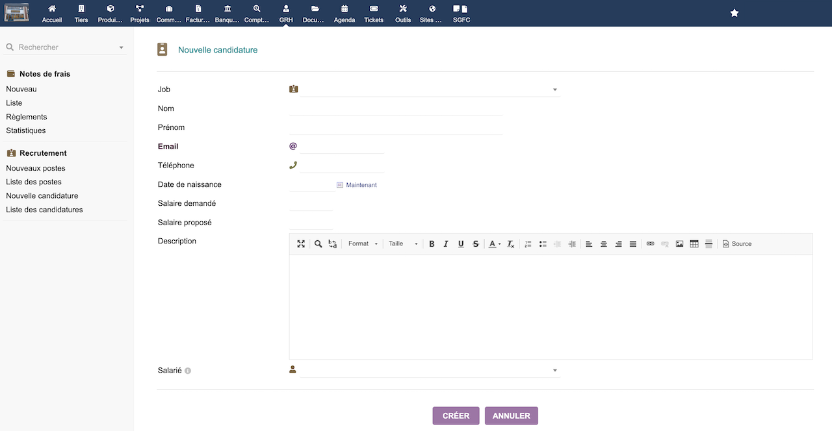This screenshot has height=431, width=832.
Task: Align text right in editor
Action: (x=618, y=244)
